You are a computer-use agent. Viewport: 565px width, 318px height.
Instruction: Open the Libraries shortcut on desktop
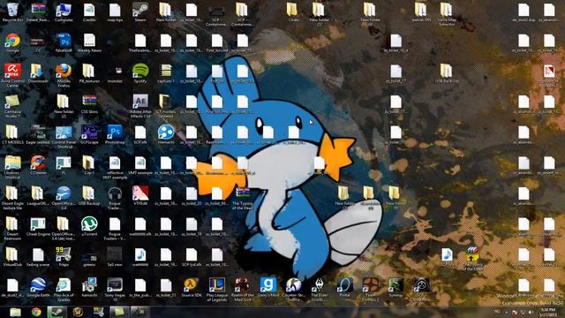pyautogui.click(x=12, y=167)
